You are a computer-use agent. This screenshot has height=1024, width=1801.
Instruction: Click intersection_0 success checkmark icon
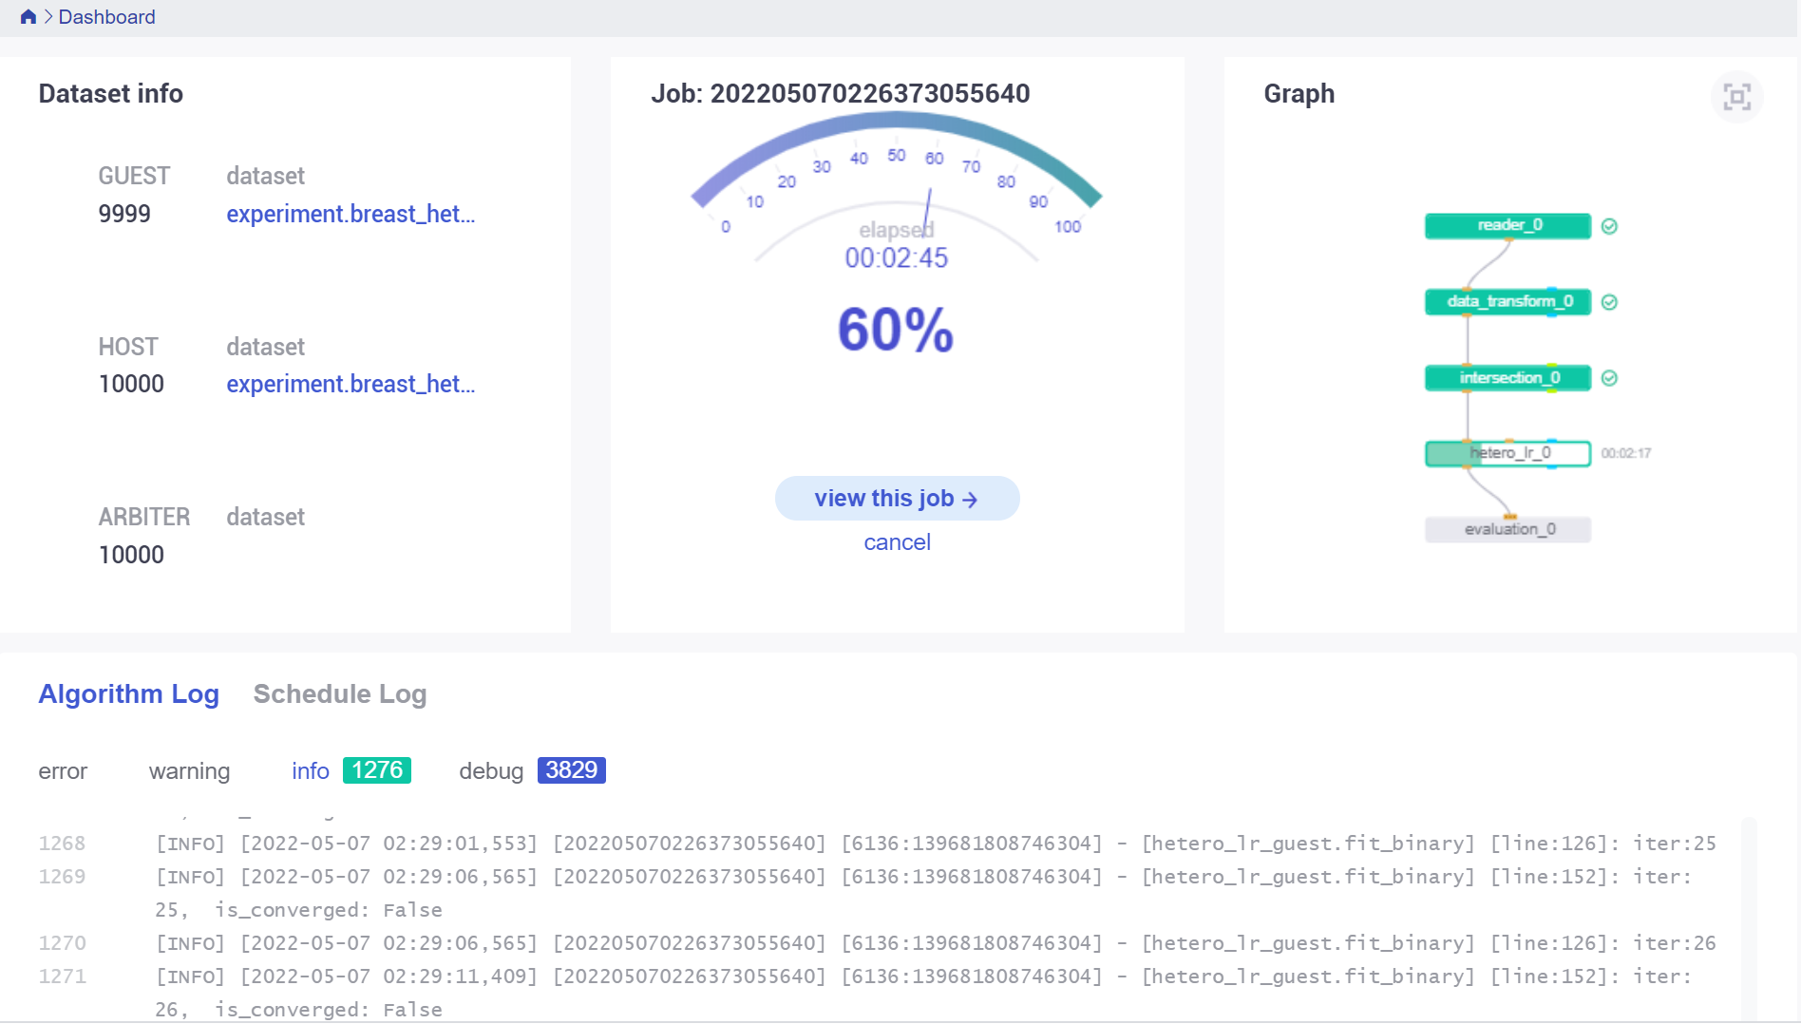(1609, 378)
